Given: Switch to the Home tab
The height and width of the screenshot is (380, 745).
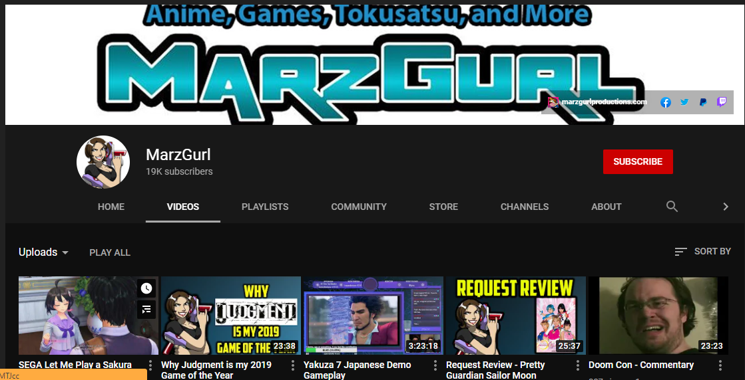Looking at the screenshot, I should pos(111,207).
